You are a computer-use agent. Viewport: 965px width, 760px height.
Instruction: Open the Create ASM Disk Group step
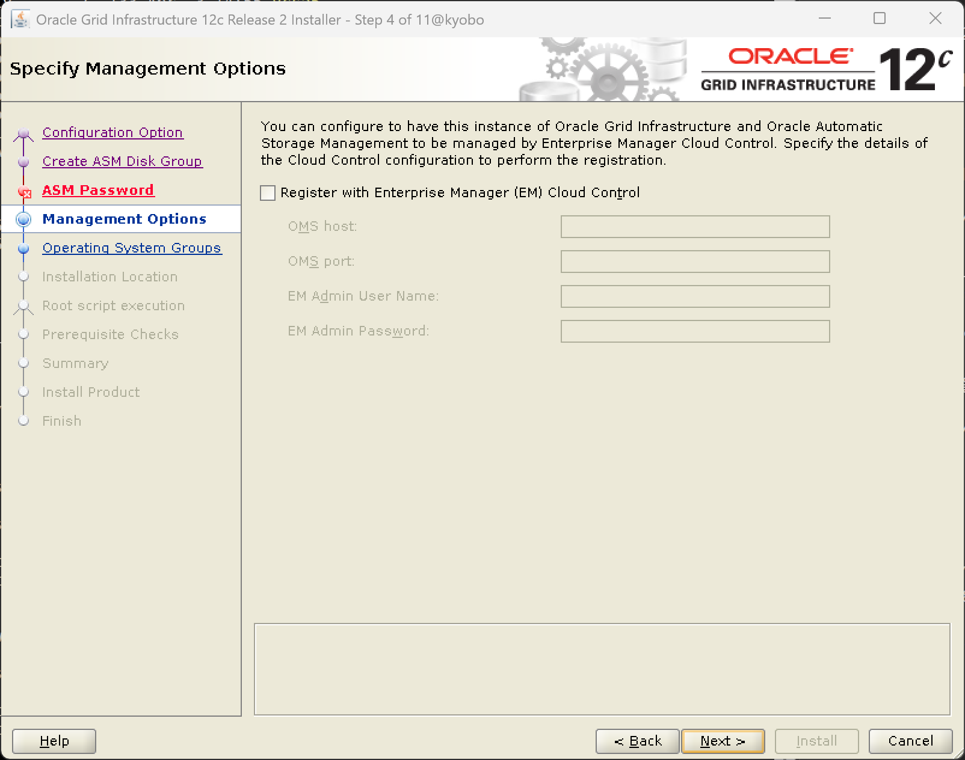pos(122,161)
